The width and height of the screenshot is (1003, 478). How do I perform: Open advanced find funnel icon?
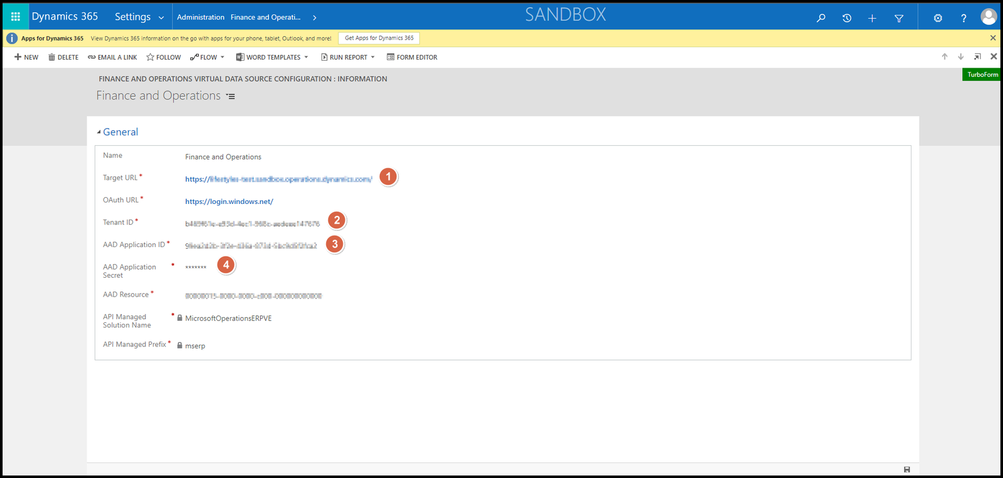pos(899,18)
